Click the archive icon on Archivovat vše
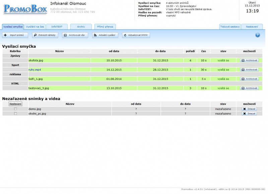 65,35
